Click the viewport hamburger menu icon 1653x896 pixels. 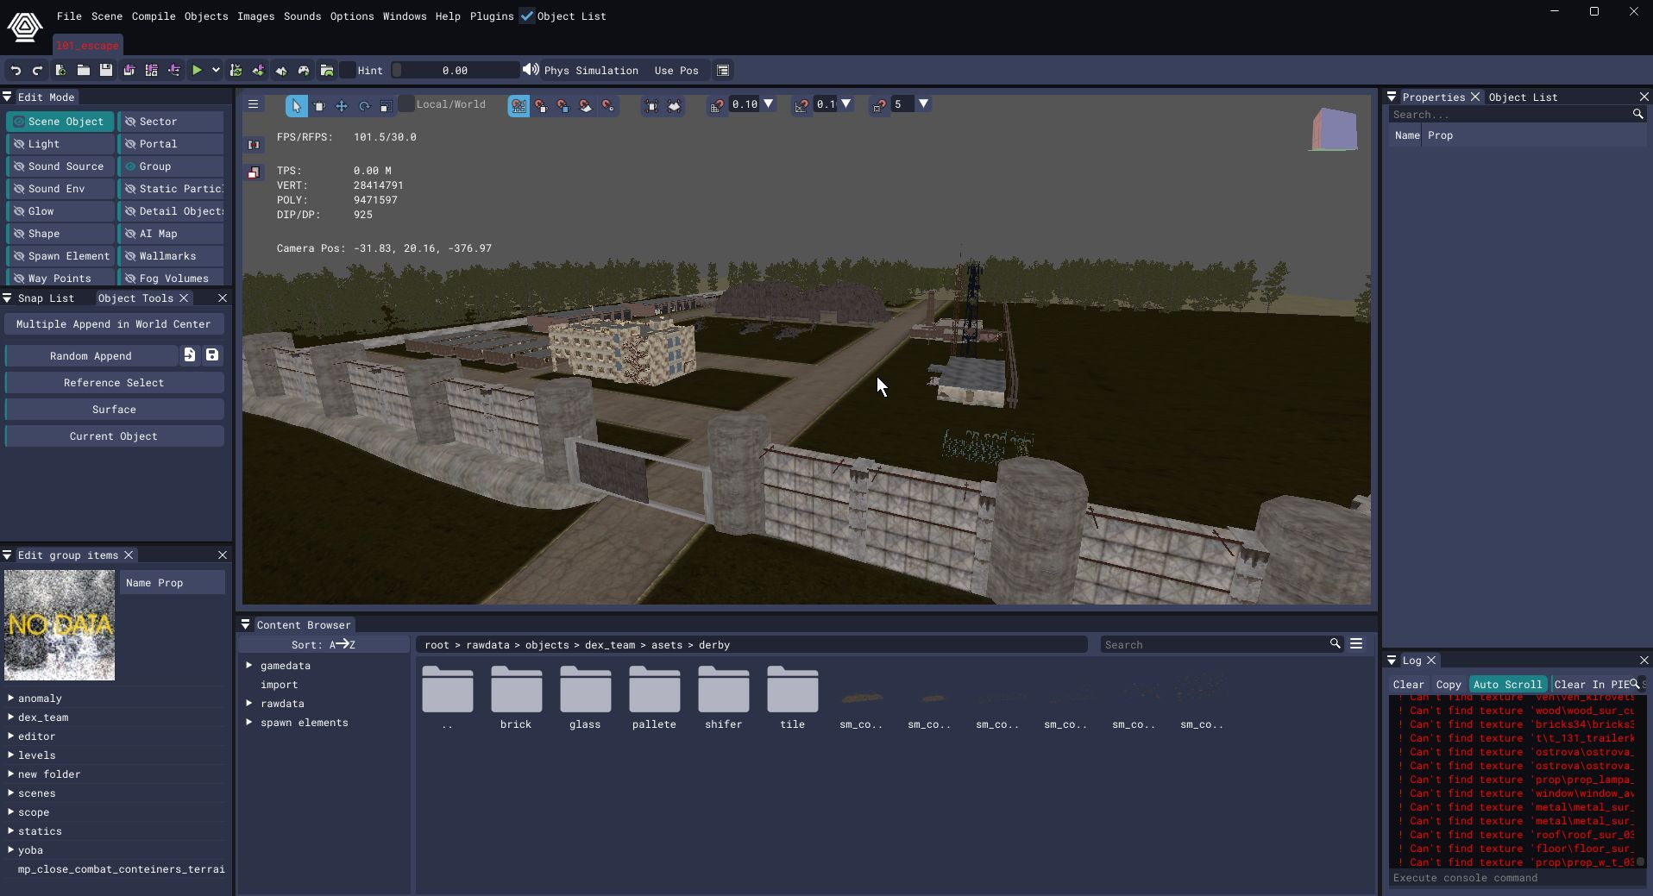[253, 104]
